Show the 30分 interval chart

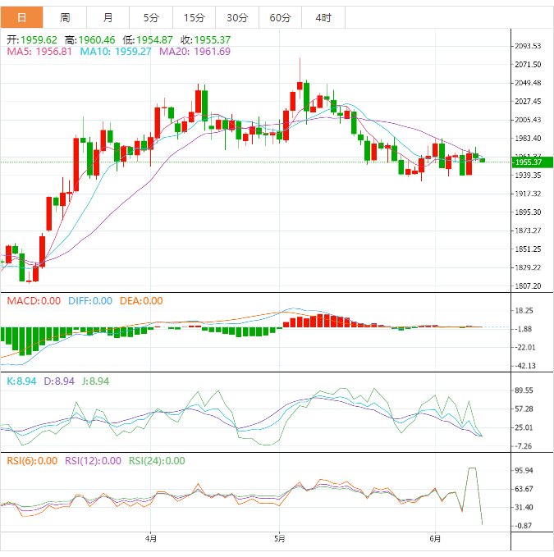pos(237,17)
